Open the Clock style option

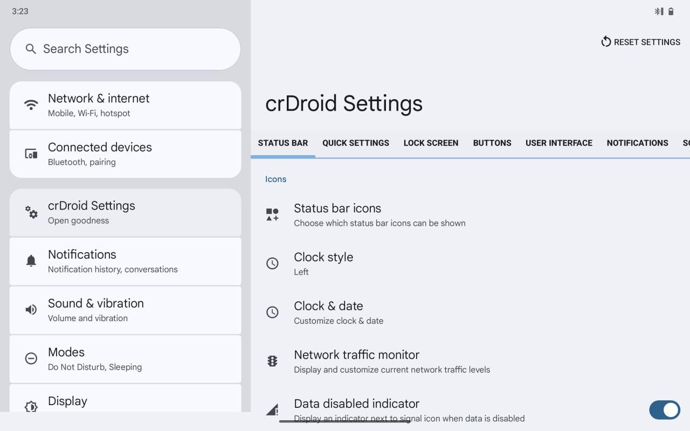470,263
